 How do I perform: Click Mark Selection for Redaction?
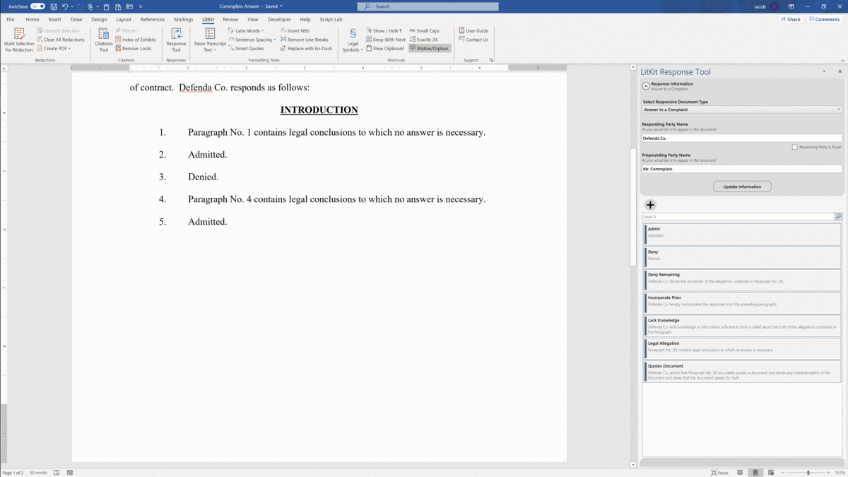click(x=19, y=40)
